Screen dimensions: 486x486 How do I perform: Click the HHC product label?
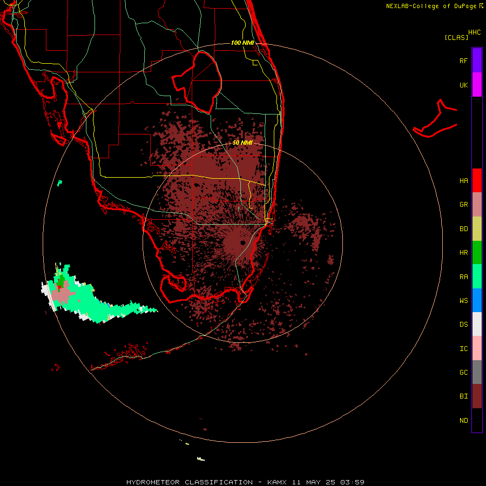coord(475,32)
